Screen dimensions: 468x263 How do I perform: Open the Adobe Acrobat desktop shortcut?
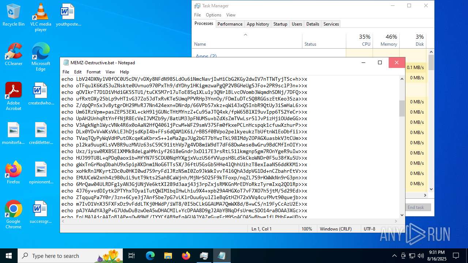click(14, 96)
